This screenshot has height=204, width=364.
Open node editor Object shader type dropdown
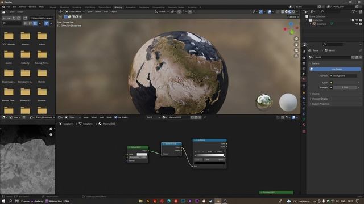point(72,117)
